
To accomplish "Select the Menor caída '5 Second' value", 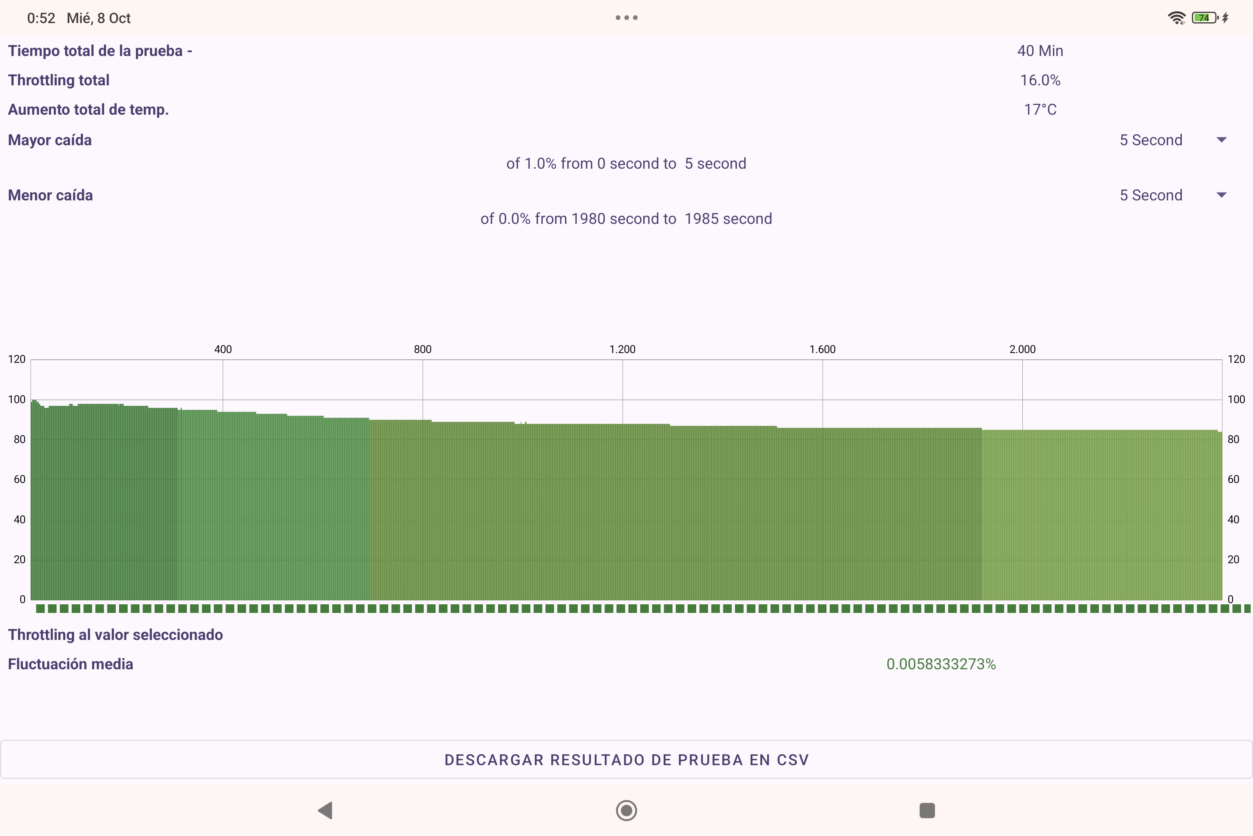I will 1150,195.
